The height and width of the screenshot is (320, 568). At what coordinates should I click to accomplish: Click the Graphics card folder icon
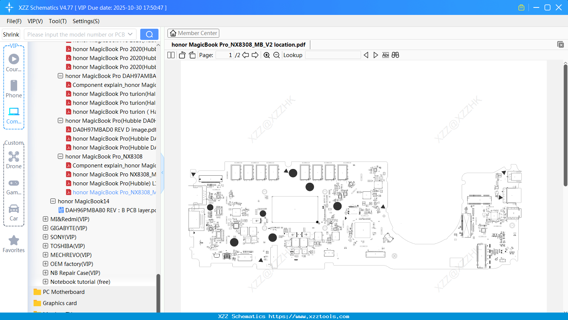(x=37, y=303)
